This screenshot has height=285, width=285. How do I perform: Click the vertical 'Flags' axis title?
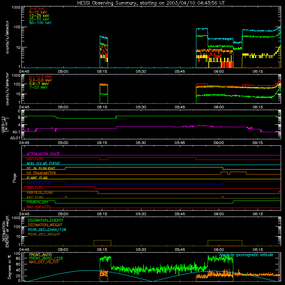coord(14,178)
